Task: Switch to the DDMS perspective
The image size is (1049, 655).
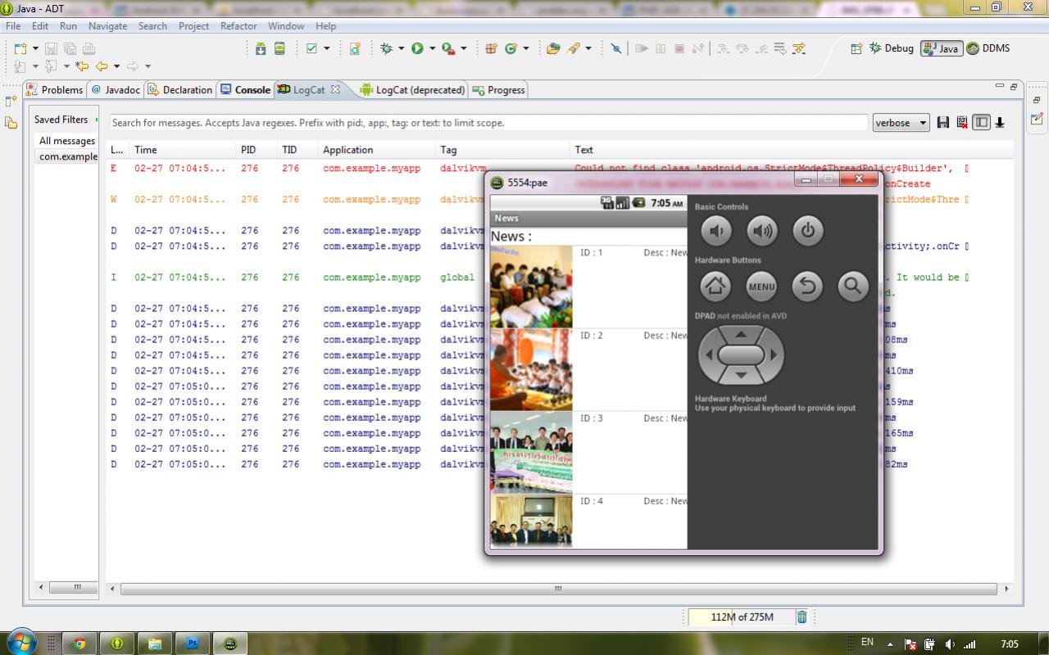Action: [x=988, y=48]
